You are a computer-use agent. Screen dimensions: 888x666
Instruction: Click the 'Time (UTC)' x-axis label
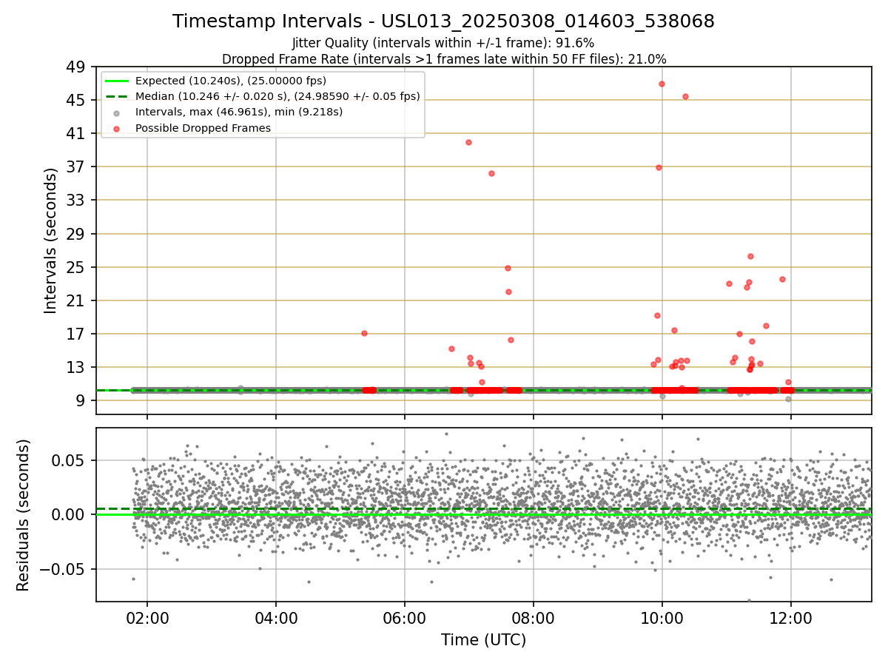click(x=483, y=640)
